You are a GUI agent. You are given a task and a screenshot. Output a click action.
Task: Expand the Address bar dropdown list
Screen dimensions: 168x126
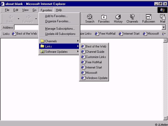click(x=164, y=27)
